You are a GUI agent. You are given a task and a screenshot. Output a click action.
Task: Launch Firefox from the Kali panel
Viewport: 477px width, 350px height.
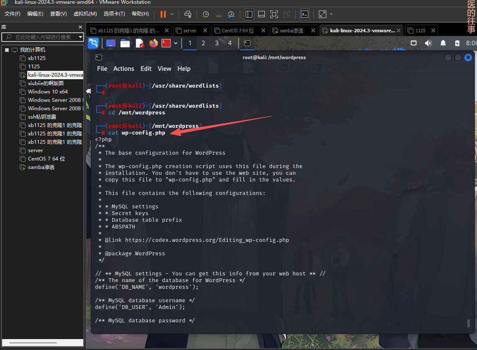point(154,43)
